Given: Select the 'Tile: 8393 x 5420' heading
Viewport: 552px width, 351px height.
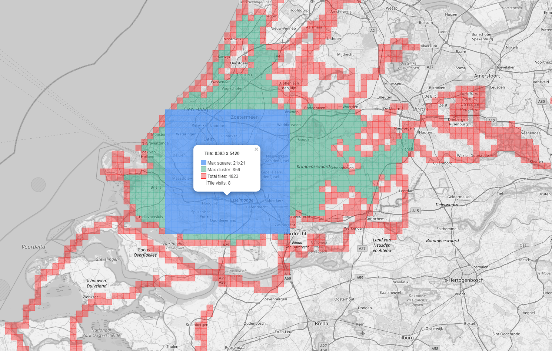Looking at the screenshot, I should pyautogui.click(x=222, y=153).
